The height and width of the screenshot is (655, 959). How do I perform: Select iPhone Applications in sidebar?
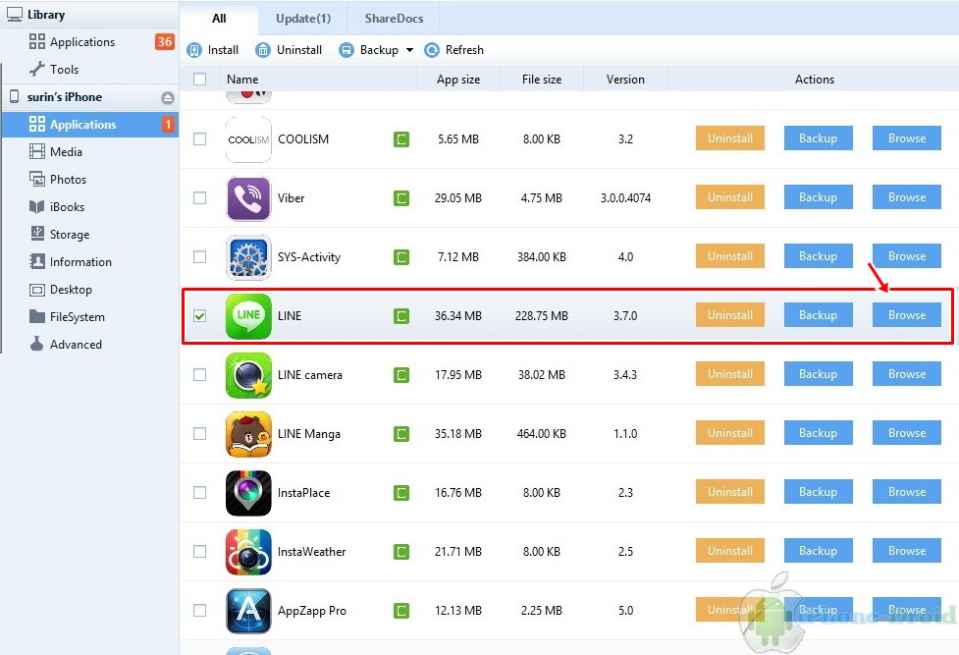pyautogui.click(x=89, y=125)
